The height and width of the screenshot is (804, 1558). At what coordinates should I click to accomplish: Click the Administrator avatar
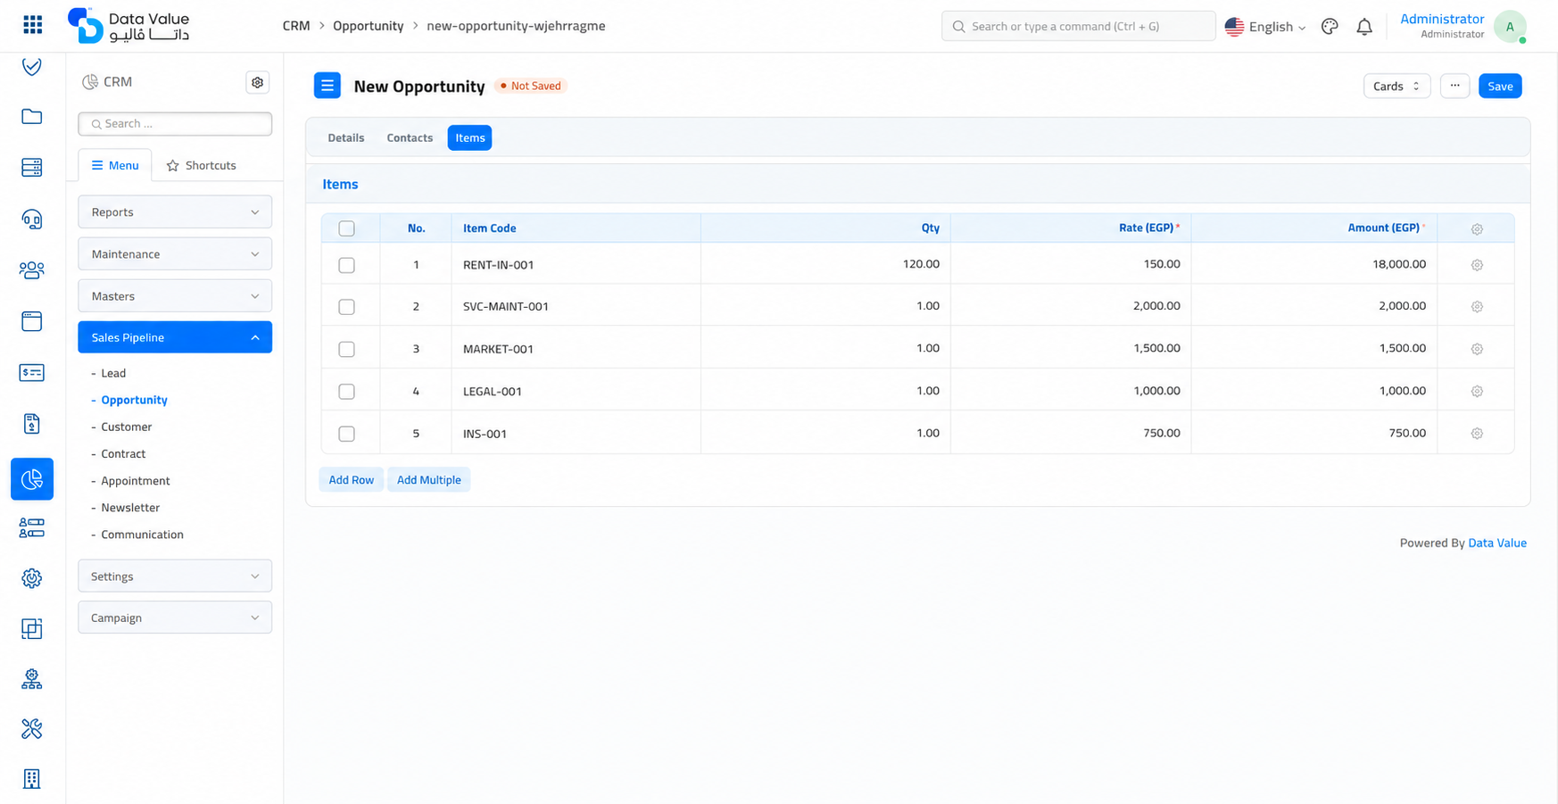click(1510, 27)
